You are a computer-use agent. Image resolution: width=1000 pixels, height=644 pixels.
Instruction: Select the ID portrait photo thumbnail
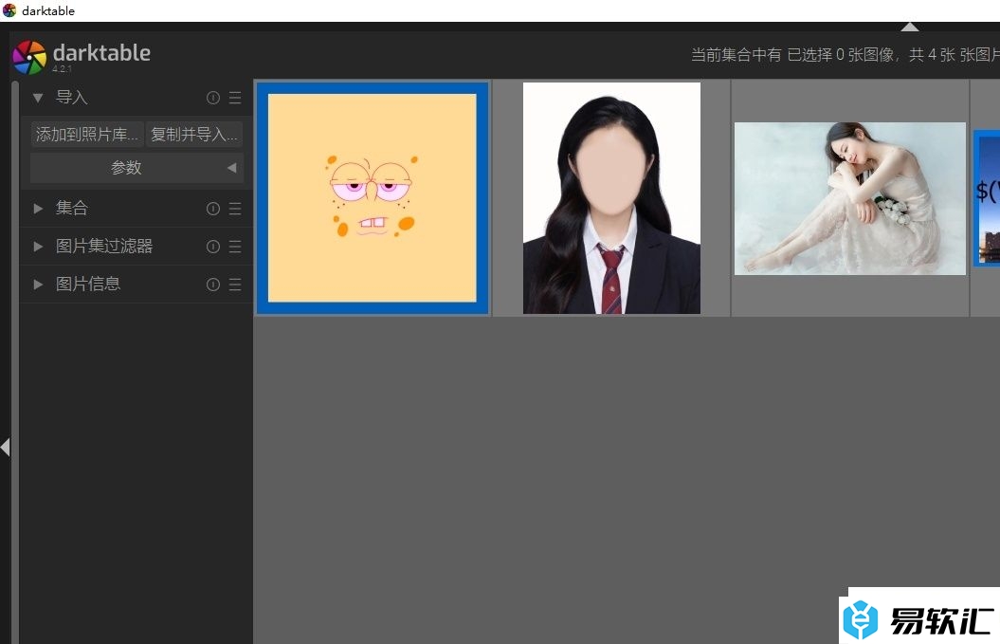coord(611,198)
